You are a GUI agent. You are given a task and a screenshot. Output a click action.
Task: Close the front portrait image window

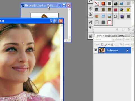tap(61, 21)
